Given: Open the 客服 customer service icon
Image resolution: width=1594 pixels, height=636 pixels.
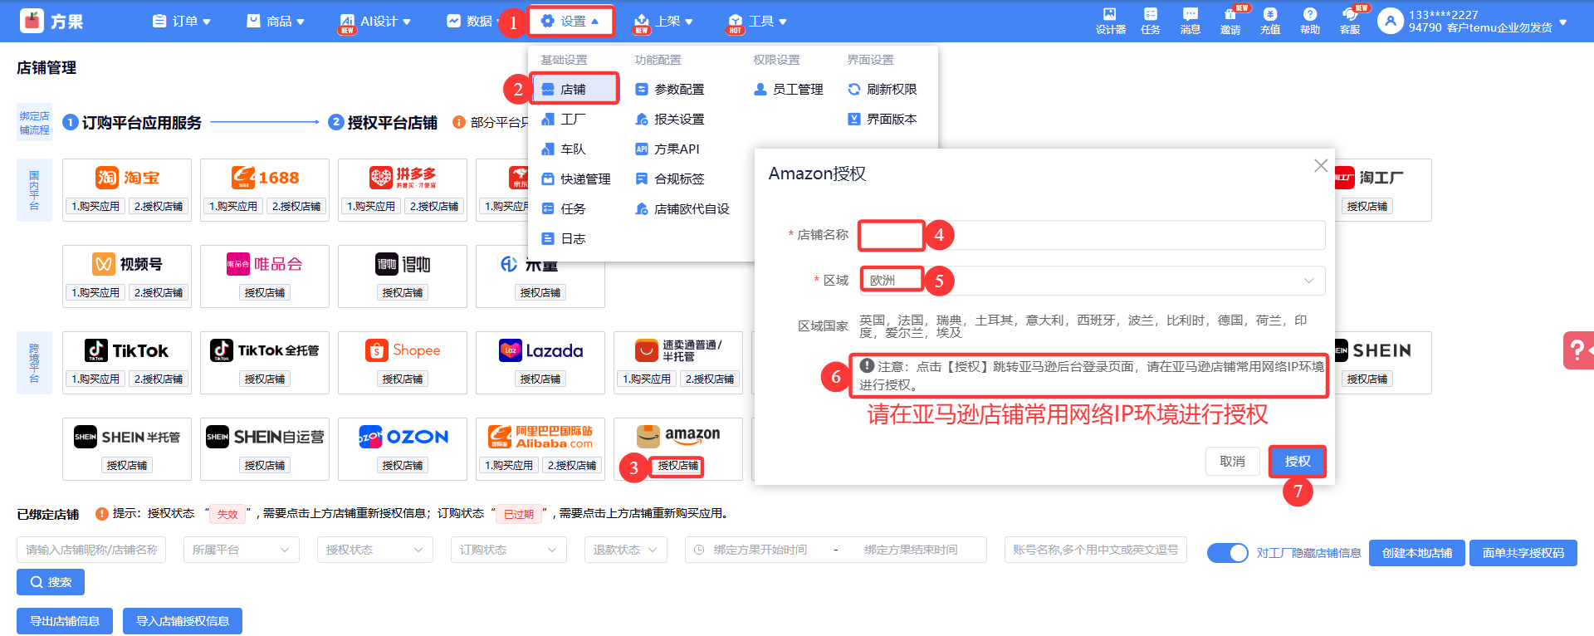Looking at the screenshot, I should pyautogui.click(x=1350, y=20).
